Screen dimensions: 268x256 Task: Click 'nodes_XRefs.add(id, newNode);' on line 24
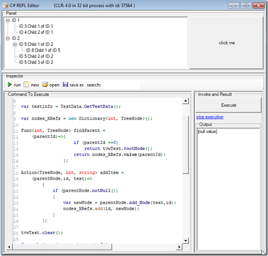(101, 209)
